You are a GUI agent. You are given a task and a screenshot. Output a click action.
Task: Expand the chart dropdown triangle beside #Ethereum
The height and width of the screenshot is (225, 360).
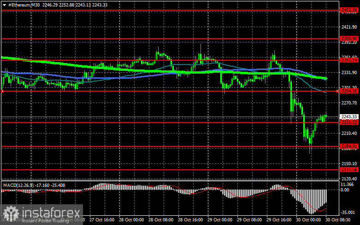pyautogui.click(x=4, y=5)
